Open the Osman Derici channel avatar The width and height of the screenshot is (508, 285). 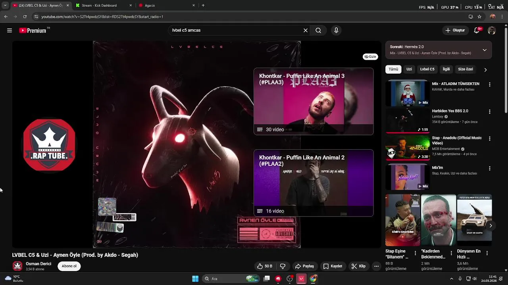(17, 266)
